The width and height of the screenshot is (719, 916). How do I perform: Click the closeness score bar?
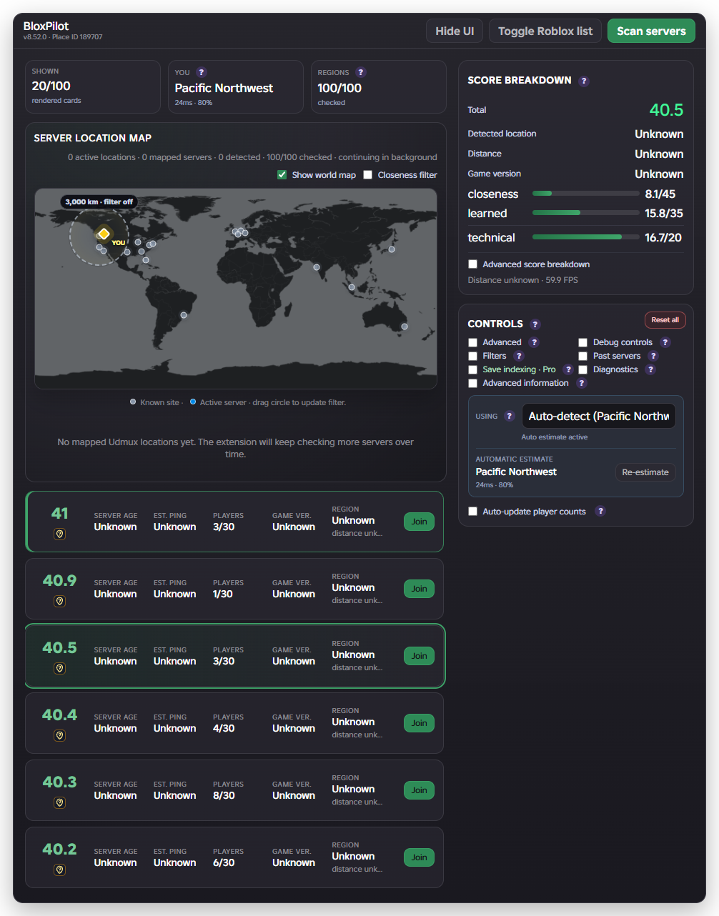[586, 194]
